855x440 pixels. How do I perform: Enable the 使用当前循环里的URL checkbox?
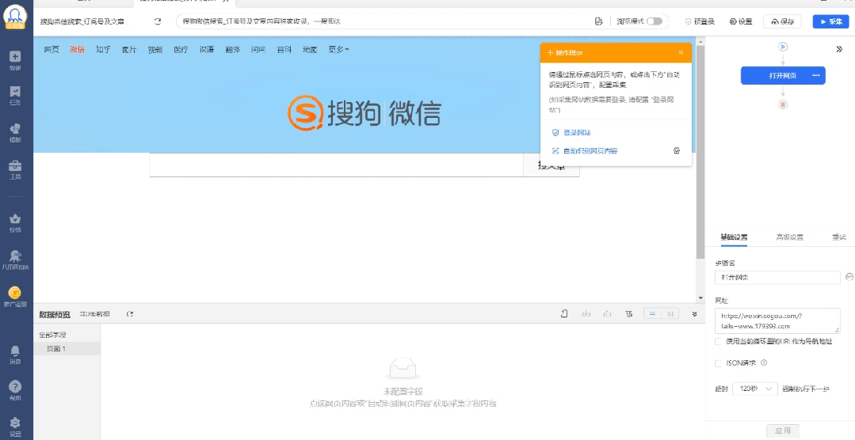(x=718, y=341)
